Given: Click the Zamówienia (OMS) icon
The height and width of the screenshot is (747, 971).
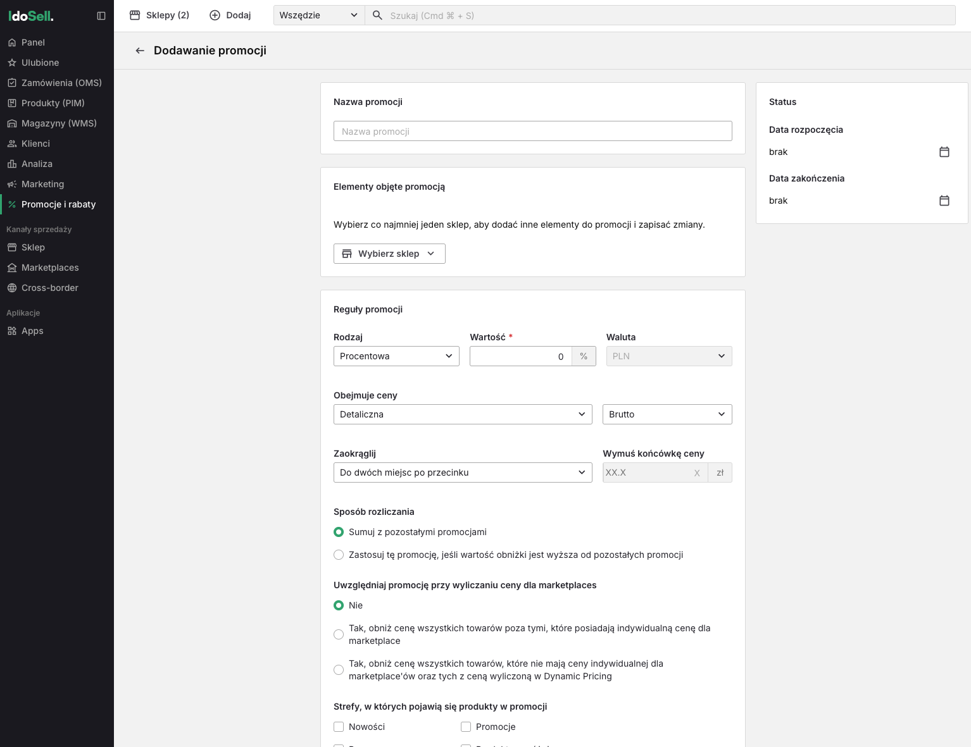Looking at the screenshot, I should pos(12,83).
